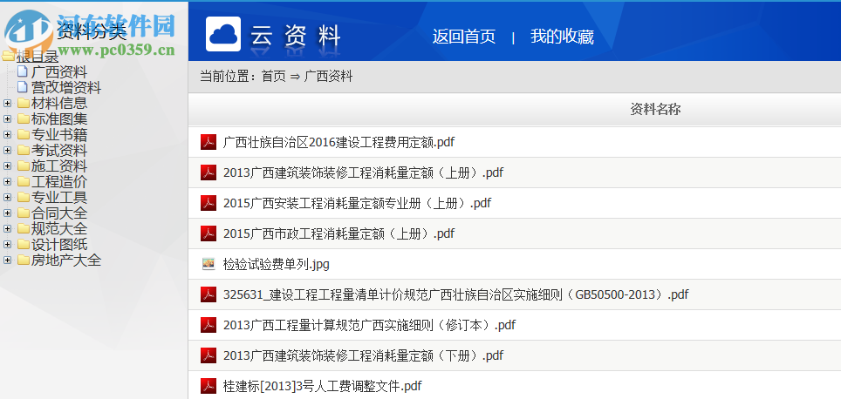Click PDF icon of 桂建标[2013]3号人工费调整文件
Viewport: 841px width, 399px height.
(209, 386)
